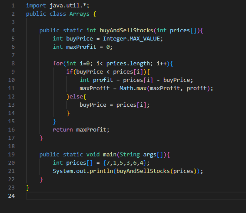The width and height of the screenshot is (246, 213).
Task: Click the closing brace on line 22
Action: 41,179
